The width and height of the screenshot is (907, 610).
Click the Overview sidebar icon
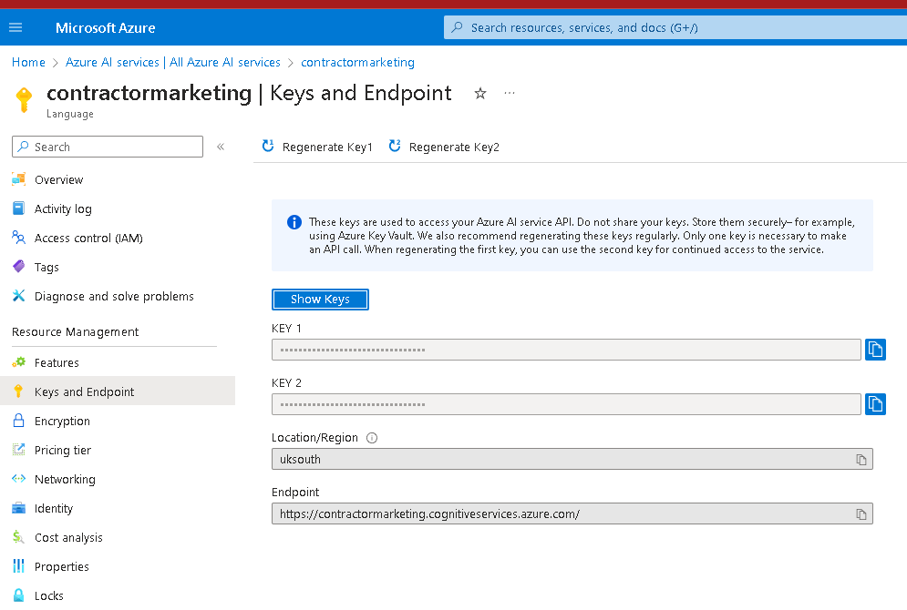[18, 179]
